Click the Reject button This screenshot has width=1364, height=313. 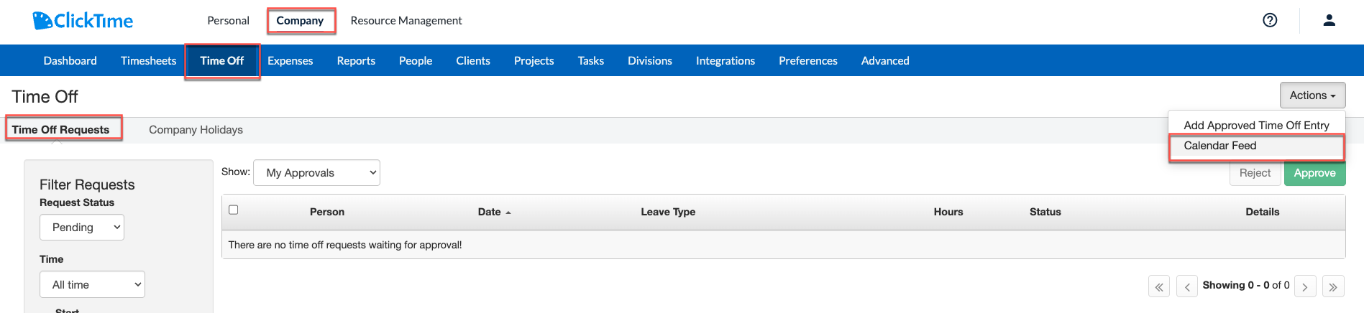[1255, 173]
